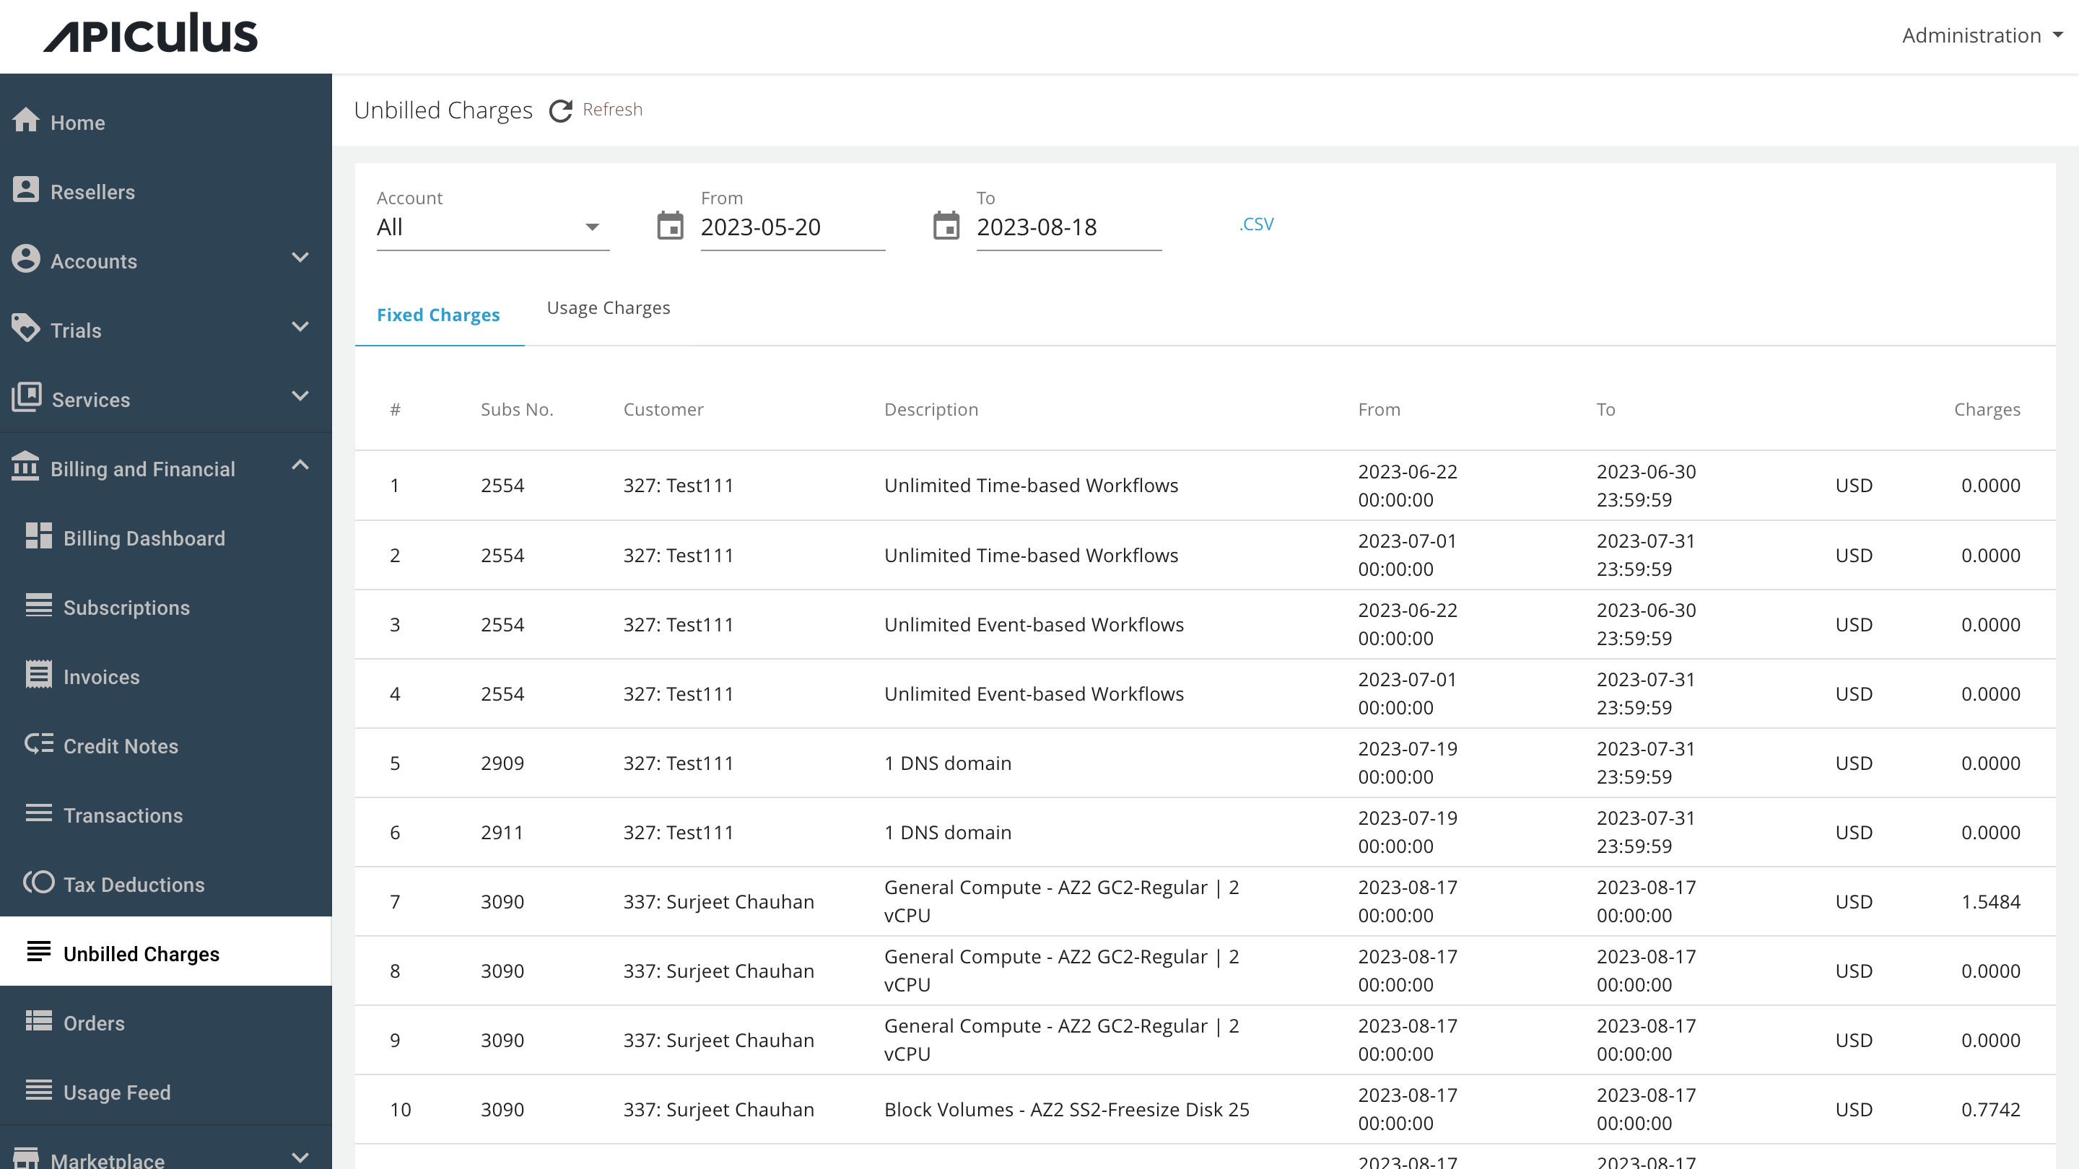Click the Subscriptions list icon
The width and height of the screenshot is (2079, 1169).
39,607
